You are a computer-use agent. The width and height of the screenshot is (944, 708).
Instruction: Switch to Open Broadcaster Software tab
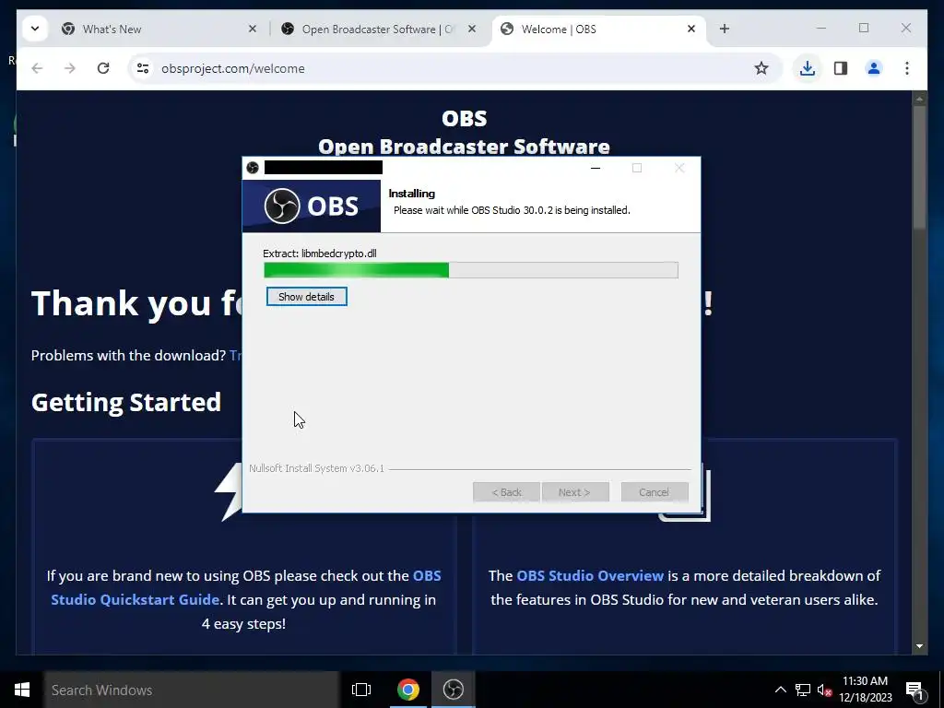(379, 29)
